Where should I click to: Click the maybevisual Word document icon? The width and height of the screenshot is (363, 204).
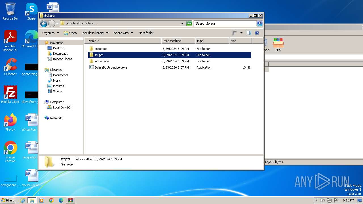(31, 178)
